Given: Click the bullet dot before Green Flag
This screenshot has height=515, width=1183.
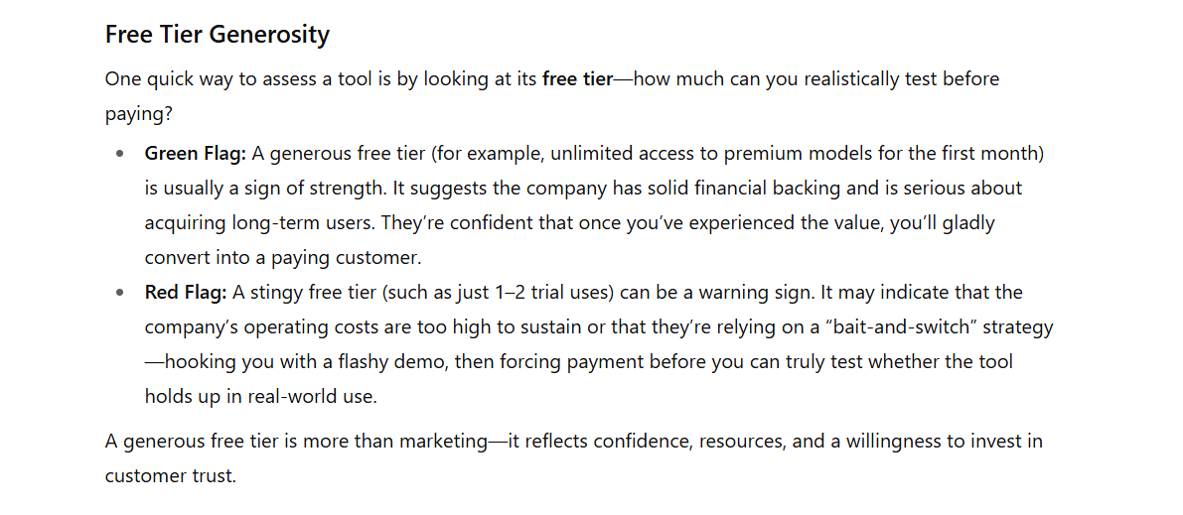Looking at the screenshot, I should [x=120, y=155].
